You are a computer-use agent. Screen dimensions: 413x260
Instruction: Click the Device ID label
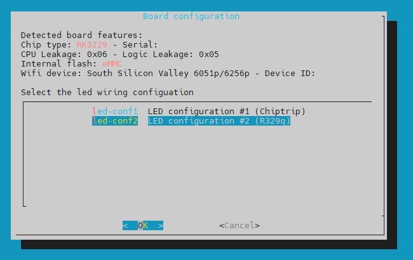(x=290, y=74)
